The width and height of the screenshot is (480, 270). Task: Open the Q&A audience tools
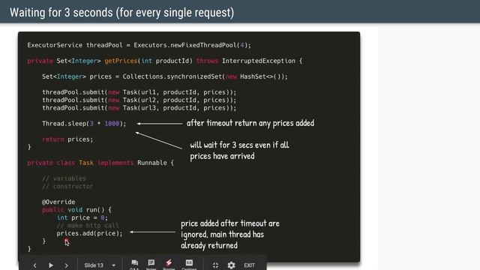point(134,264)
